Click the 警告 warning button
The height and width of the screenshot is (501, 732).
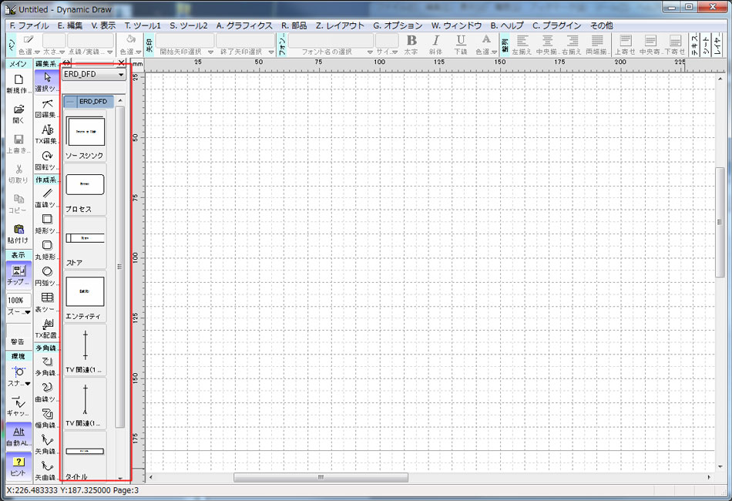tap(18, 336)
